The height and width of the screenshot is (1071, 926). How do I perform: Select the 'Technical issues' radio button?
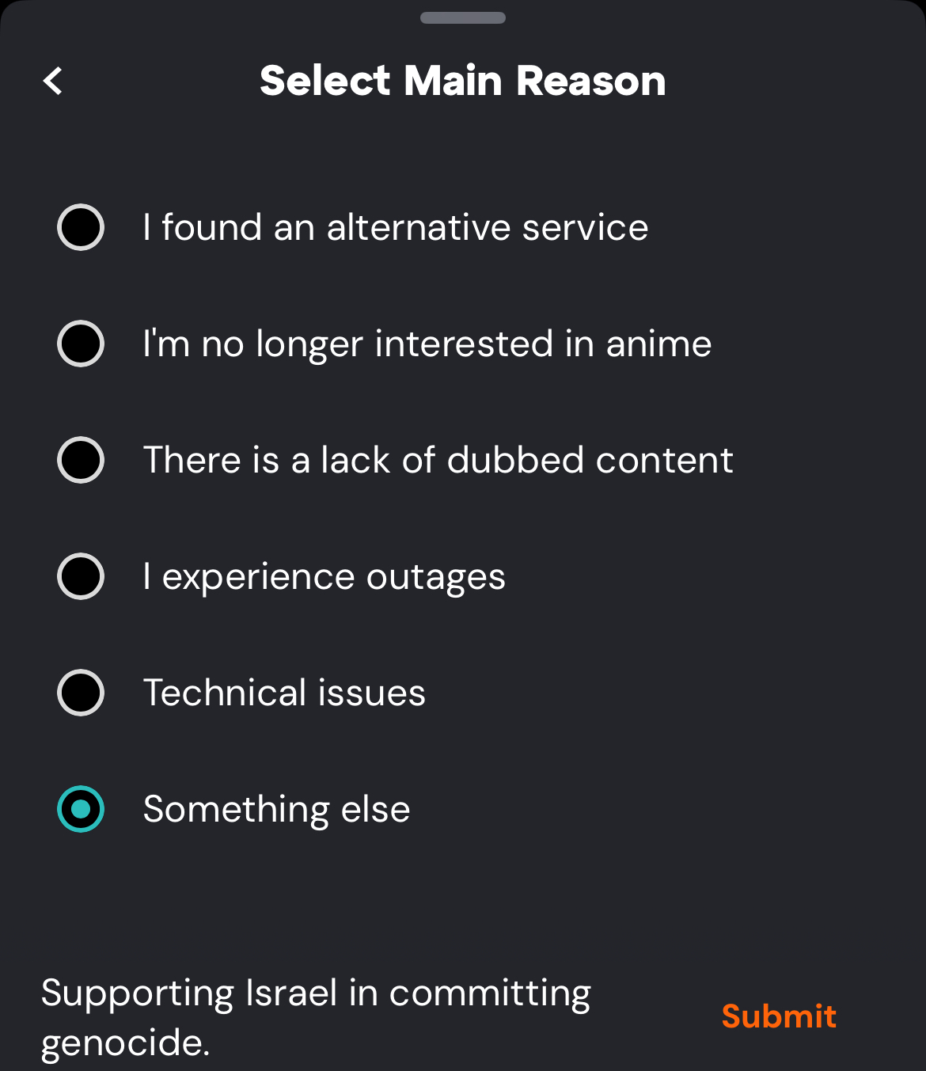click(81, 693)
